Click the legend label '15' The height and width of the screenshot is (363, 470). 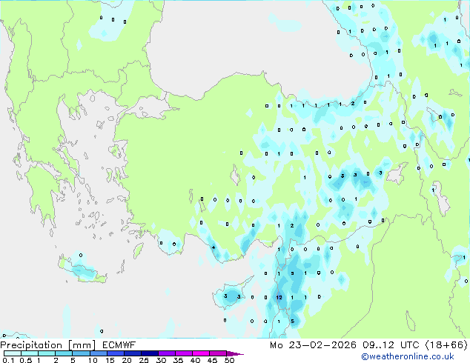coord(110,360)
